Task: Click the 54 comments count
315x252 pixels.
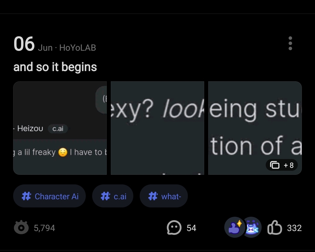Action: click(x=191, y=228)
